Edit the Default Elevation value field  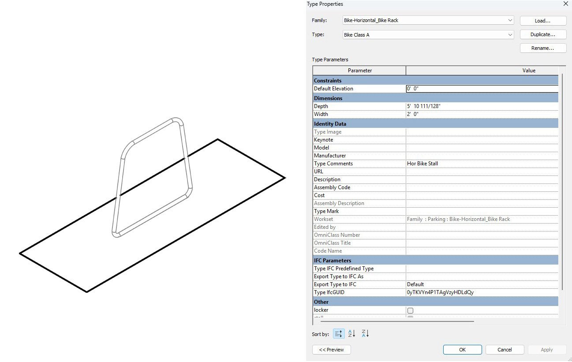click(x=482, y=89)
